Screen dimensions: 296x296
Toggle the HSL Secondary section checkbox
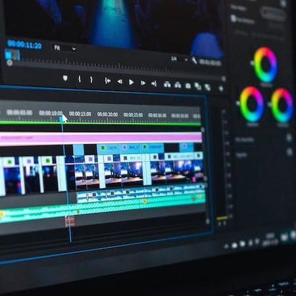pyautogui.click(x=289, y=138)
